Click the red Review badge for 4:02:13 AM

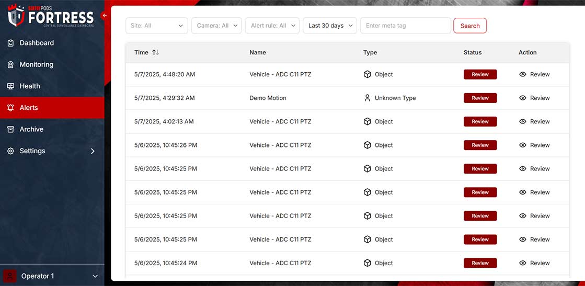click(x=480, y=121)
